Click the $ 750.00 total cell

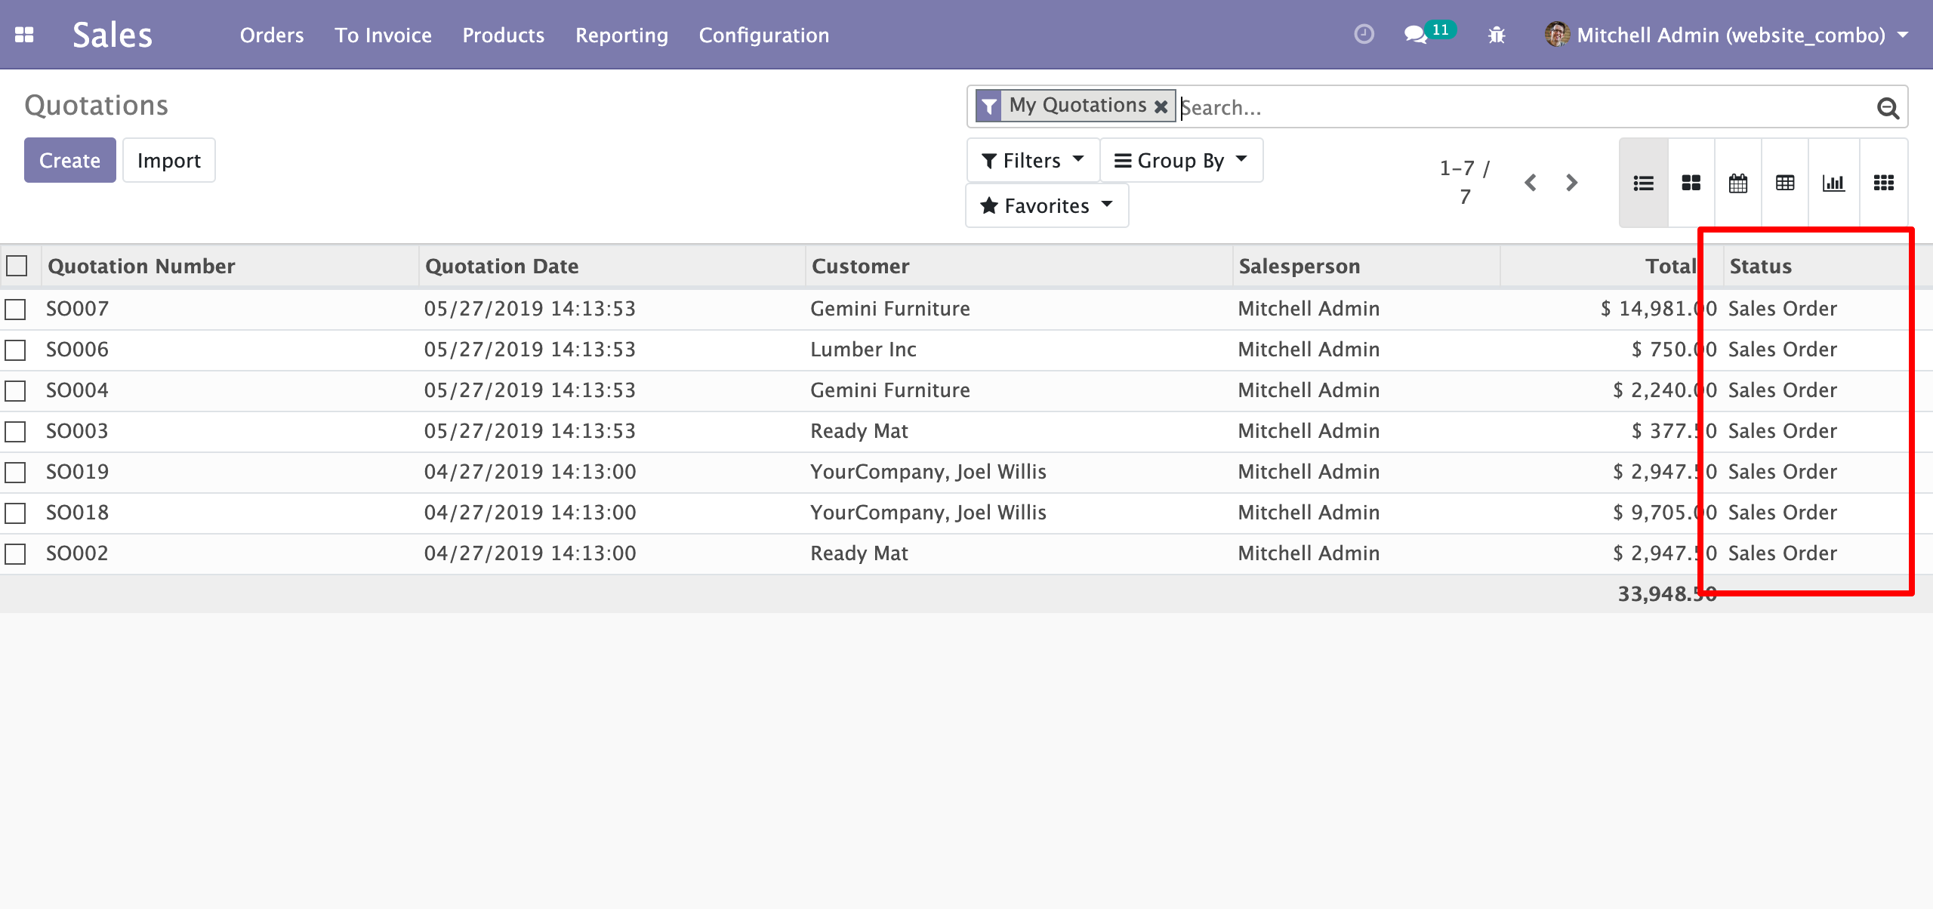point(1674,350)
